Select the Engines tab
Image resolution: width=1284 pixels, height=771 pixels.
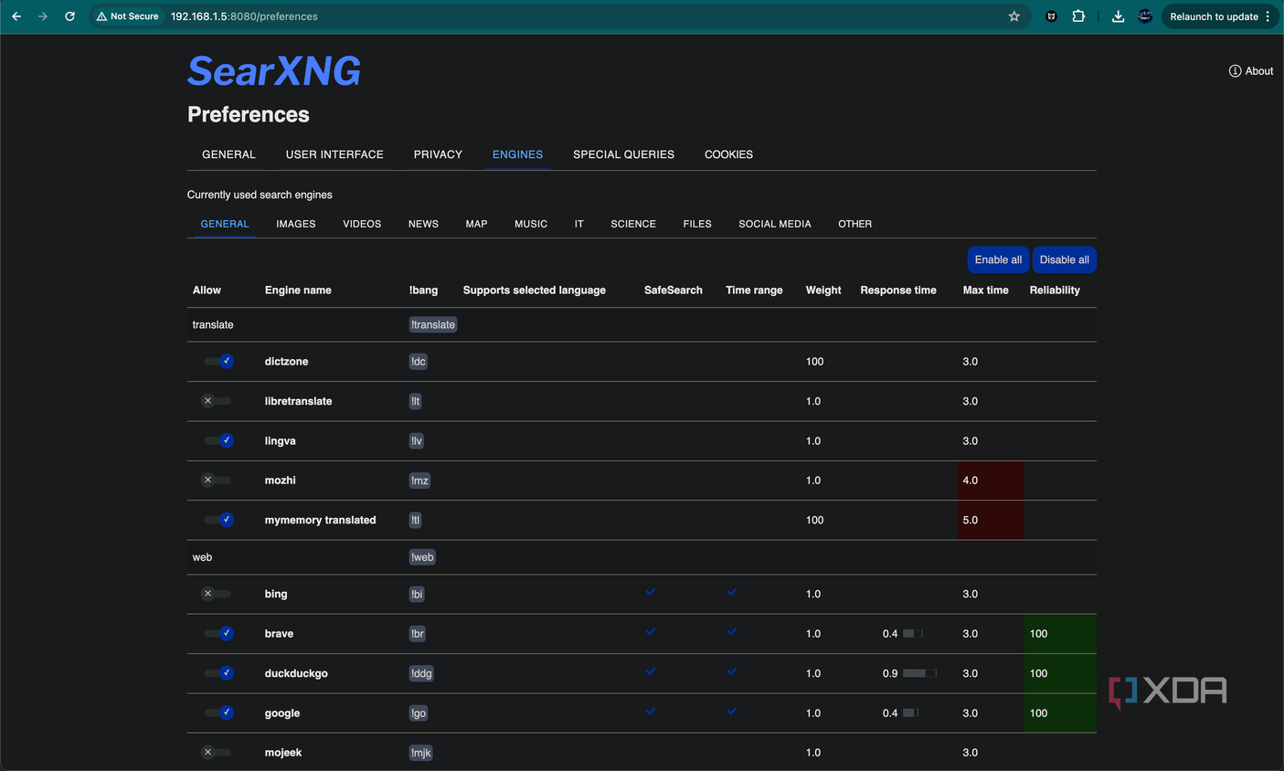coord(517,154)
